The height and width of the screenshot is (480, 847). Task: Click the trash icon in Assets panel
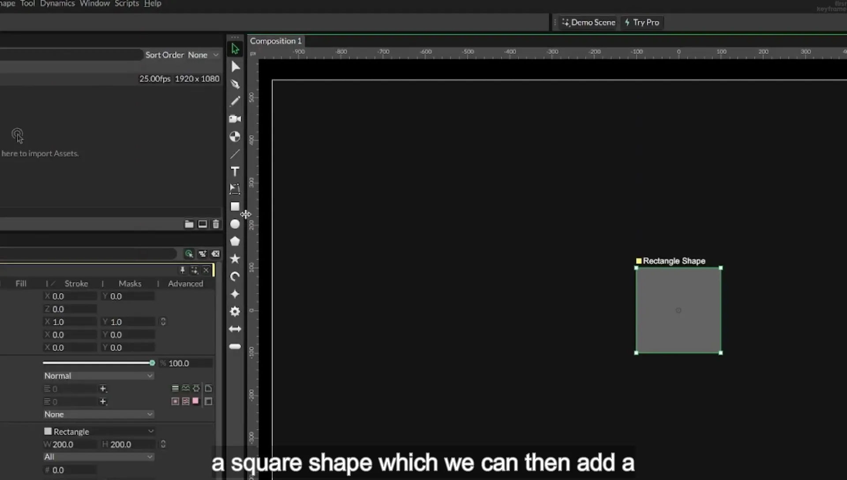tap(216, 224)
